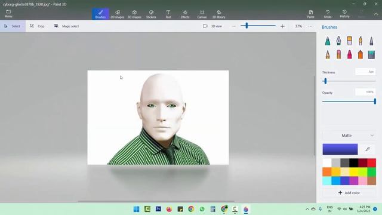Pick the orange color swatch
382x215 pixels.
[x=327, y=172]
